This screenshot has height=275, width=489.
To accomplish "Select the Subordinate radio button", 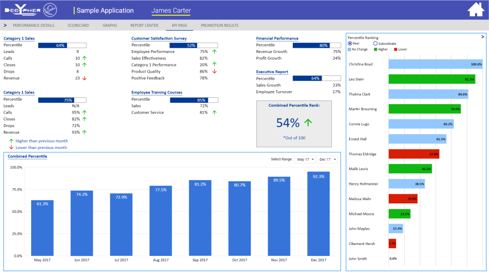I will (375, 43).
